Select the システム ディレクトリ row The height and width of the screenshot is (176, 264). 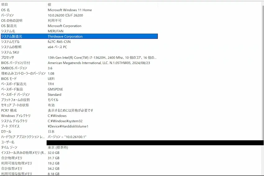79,121
